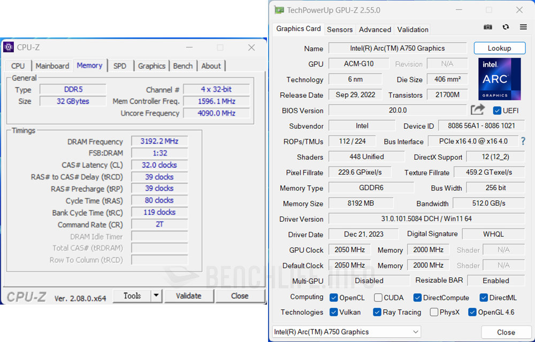The height and width of the screenshot is (342, 535).
Task: Toggle the UEFI checkbox
Action: [x=497, y=111]
